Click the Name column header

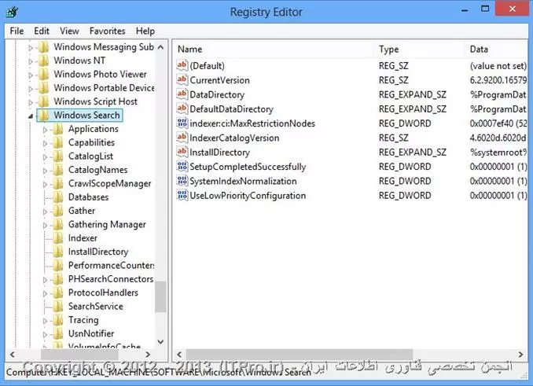tap(274, 50)
